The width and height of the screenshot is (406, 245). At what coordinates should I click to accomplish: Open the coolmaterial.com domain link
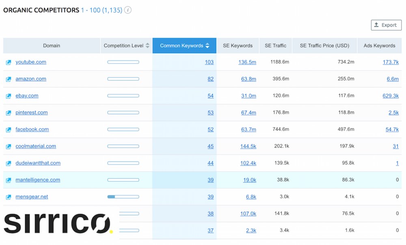(36, 146)
